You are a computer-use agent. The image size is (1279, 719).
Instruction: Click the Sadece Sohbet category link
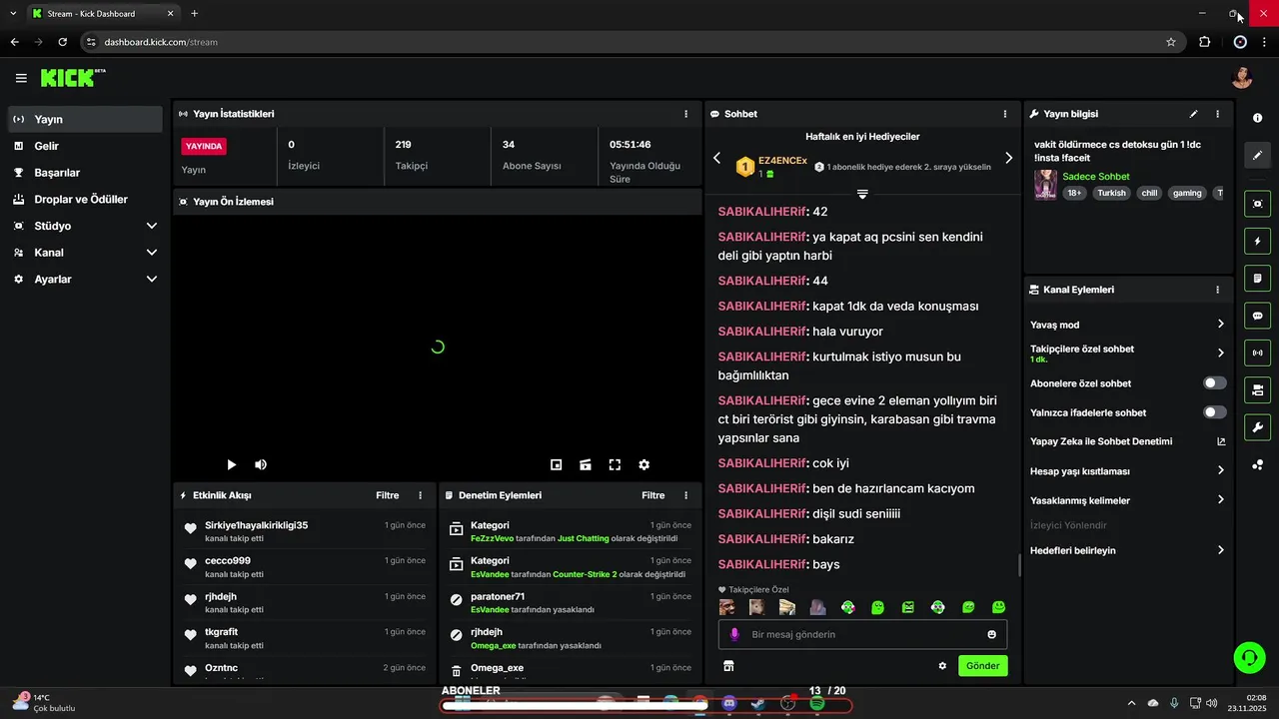pyautogui.click(x=1096, y=177)
